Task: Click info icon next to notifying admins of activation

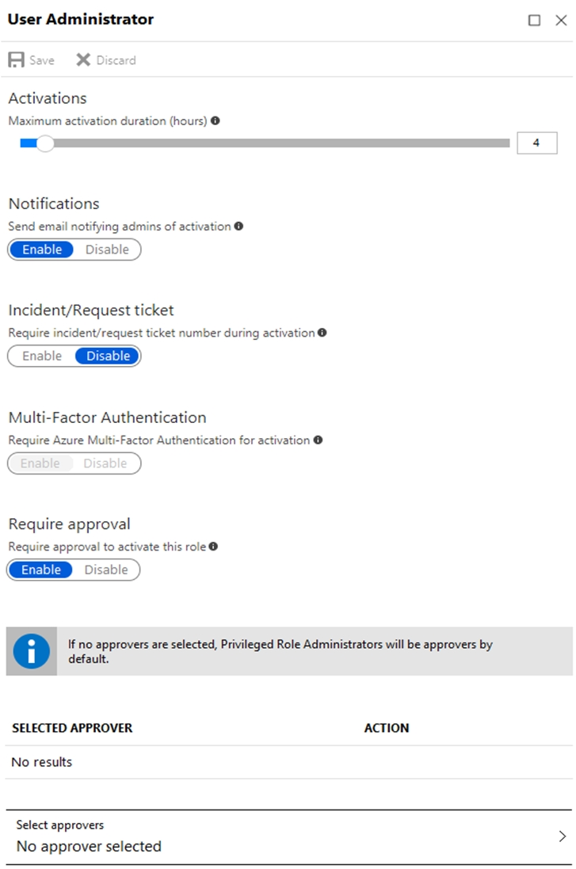Action: coord(238,226)
